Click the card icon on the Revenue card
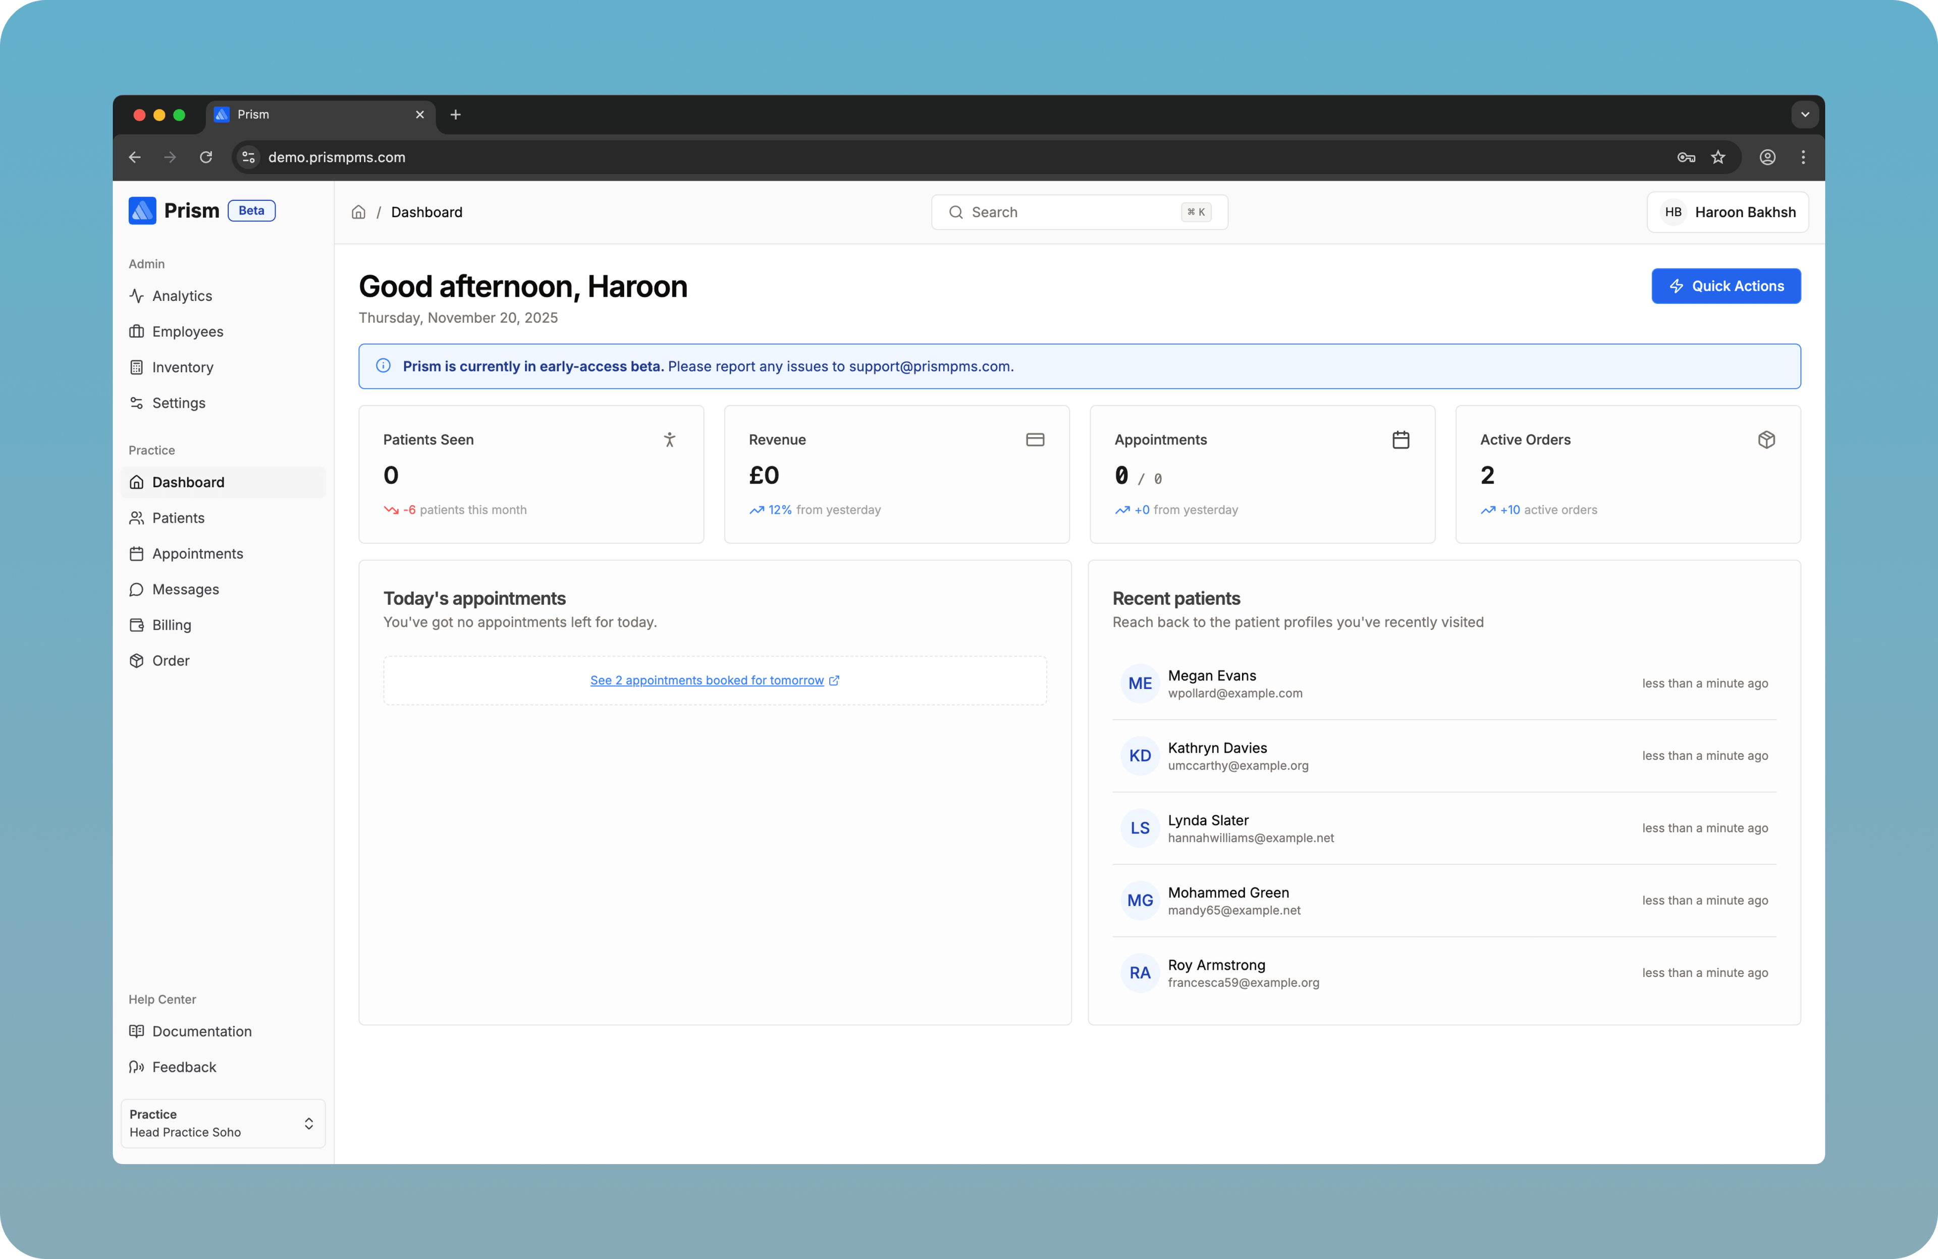Viewport: 1938px width, 1259px height. [1035, 439]
